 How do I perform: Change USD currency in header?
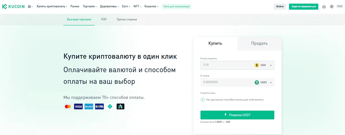point(340,6)
